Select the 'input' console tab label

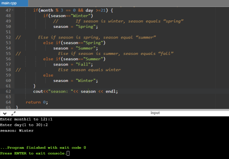pyautogui.click(x=155, y=113)
